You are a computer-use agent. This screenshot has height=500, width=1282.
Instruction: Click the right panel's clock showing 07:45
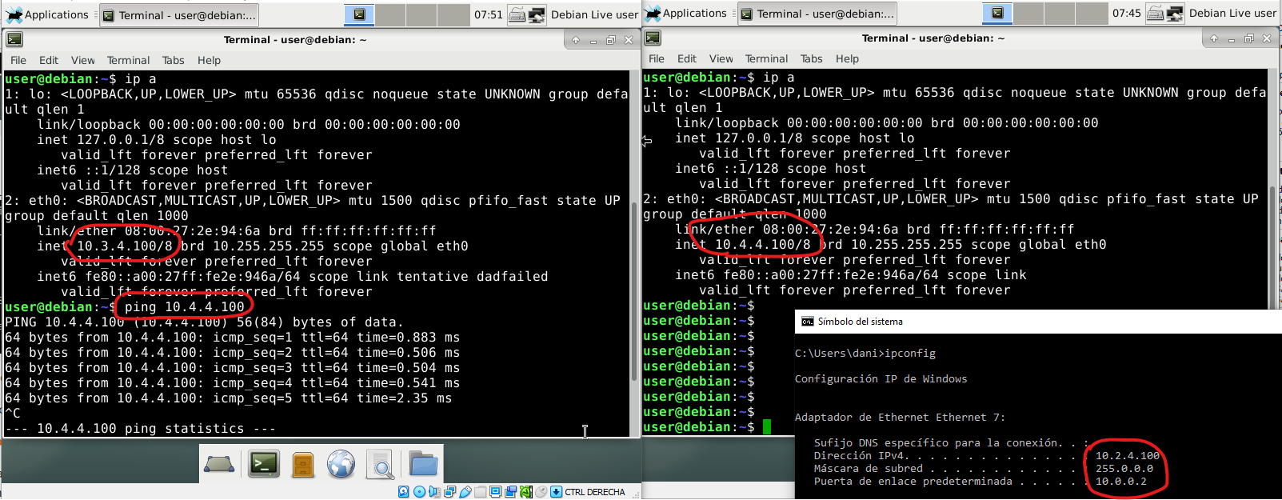pyautogui.click(x=1126, y=13)
